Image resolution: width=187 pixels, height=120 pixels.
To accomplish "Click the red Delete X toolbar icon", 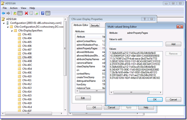I will (x=26, y=13).
